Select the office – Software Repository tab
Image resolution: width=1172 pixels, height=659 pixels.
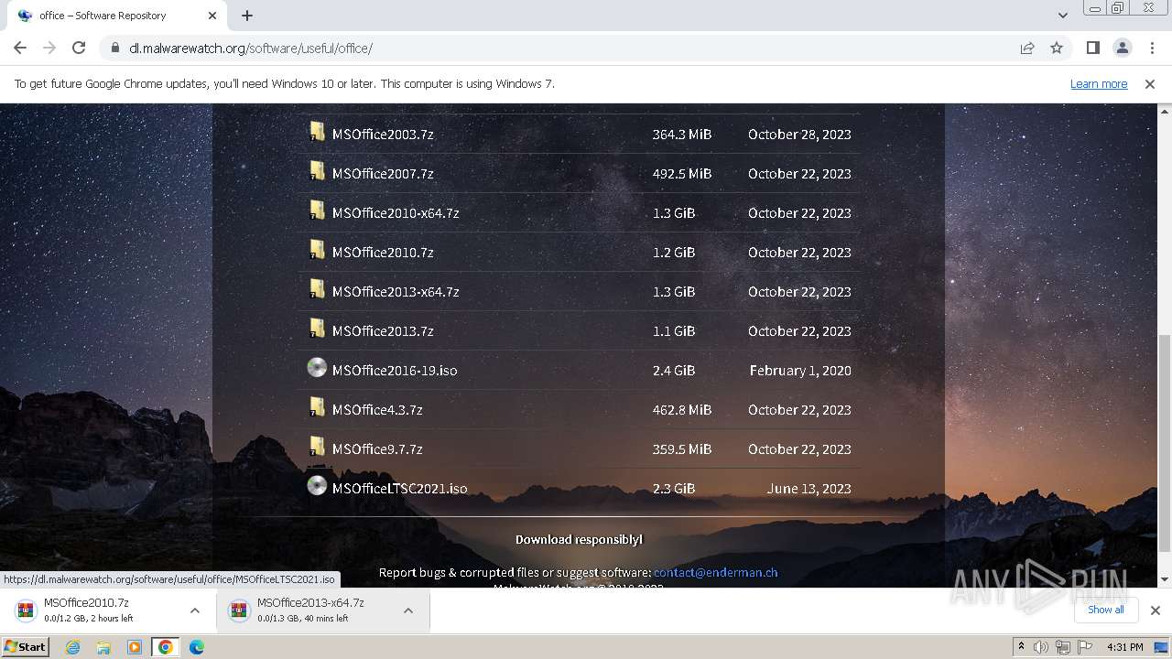tap(116, 16)
